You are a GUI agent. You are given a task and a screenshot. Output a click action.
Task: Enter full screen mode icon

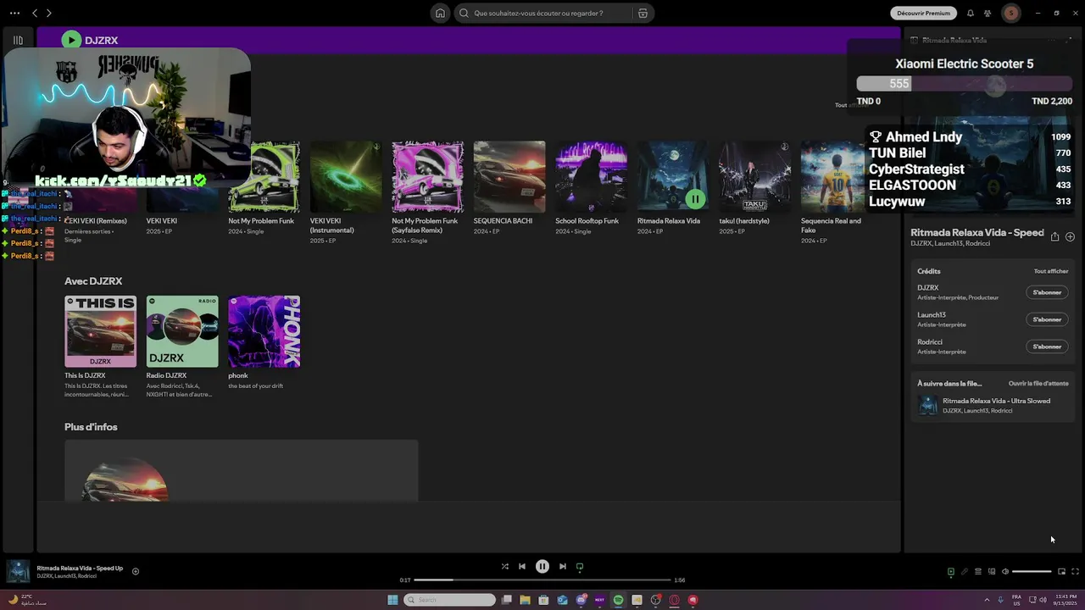1075,572
